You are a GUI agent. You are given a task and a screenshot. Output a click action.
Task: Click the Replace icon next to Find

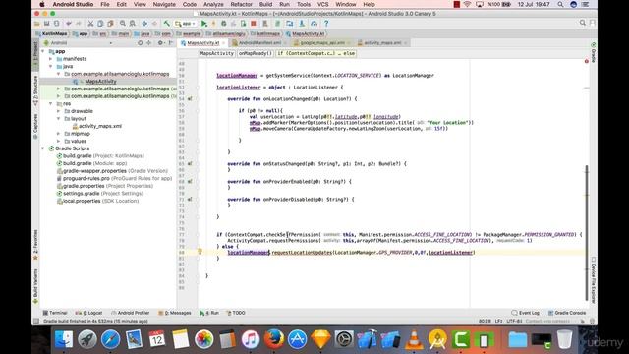132,24
